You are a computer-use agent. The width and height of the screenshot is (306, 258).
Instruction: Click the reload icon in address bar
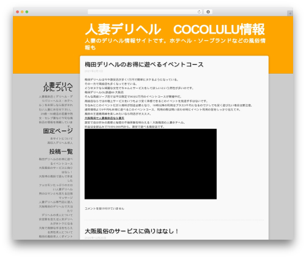click(x=199, y=12)
